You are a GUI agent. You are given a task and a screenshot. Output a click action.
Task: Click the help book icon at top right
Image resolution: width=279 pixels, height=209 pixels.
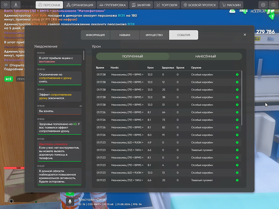point(273,5)
